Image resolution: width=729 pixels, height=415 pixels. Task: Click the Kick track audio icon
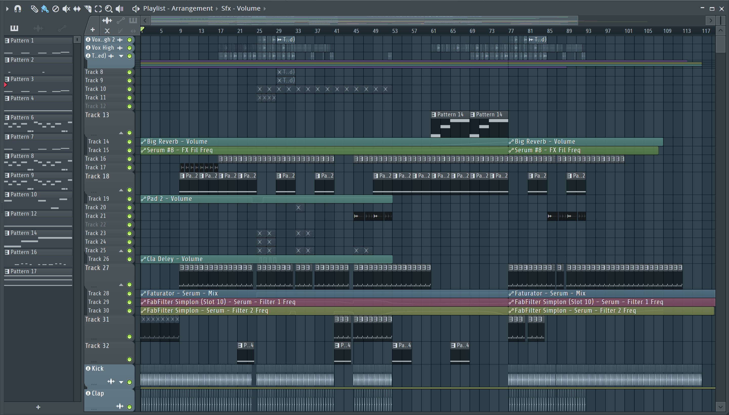88,368
